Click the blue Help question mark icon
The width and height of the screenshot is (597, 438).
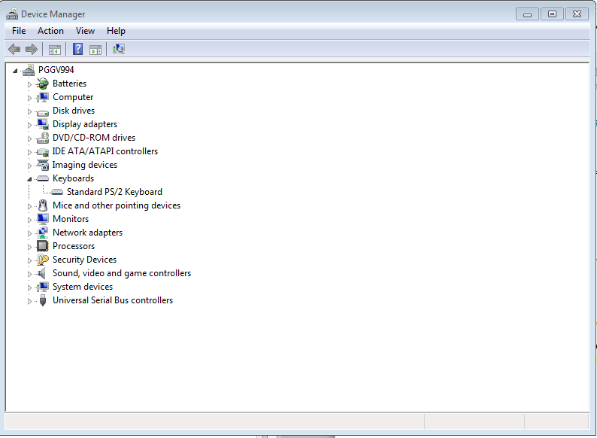click(77, 49)
